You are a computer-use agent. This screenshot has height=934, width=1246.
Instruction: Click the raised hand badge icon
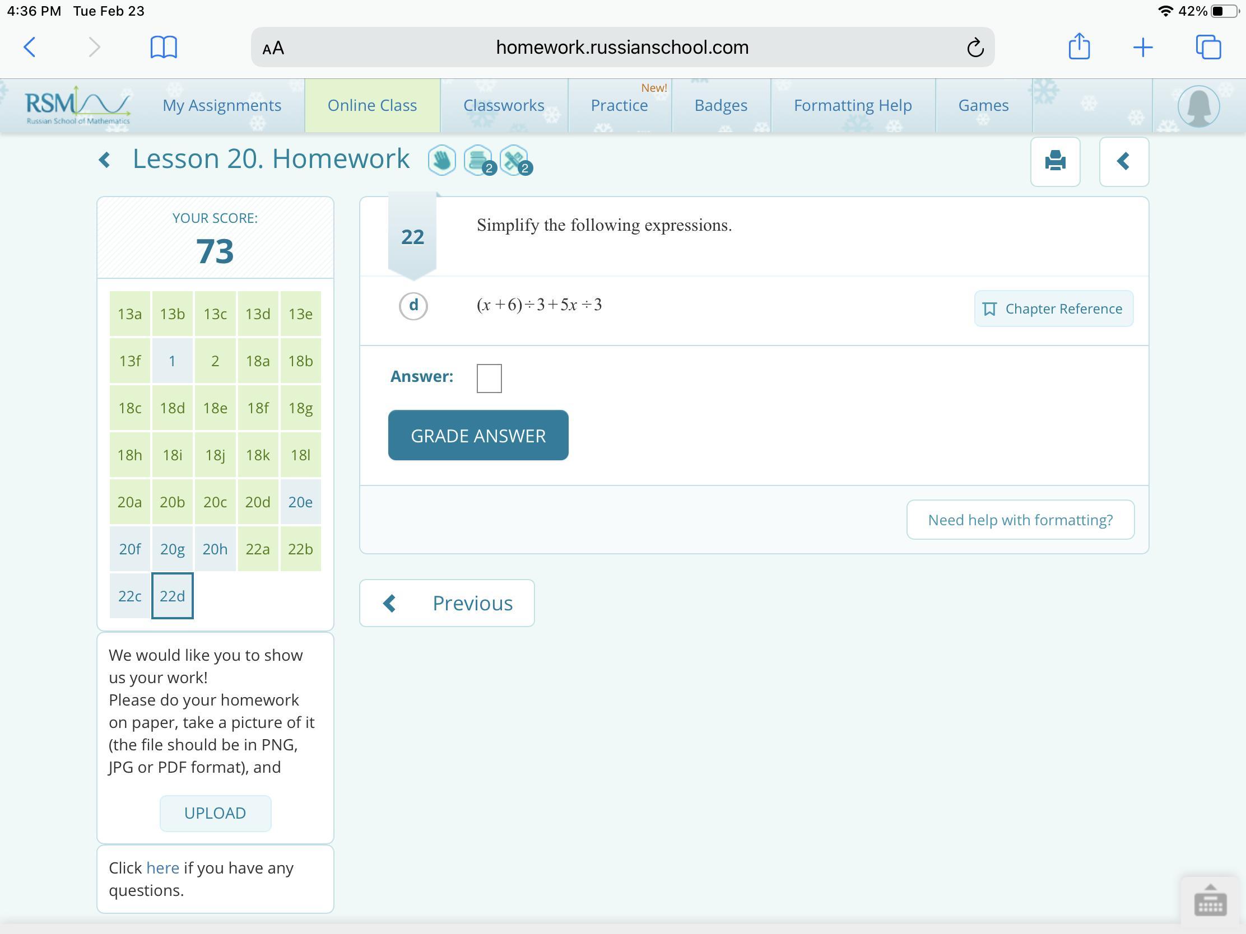tap(441, 161)
